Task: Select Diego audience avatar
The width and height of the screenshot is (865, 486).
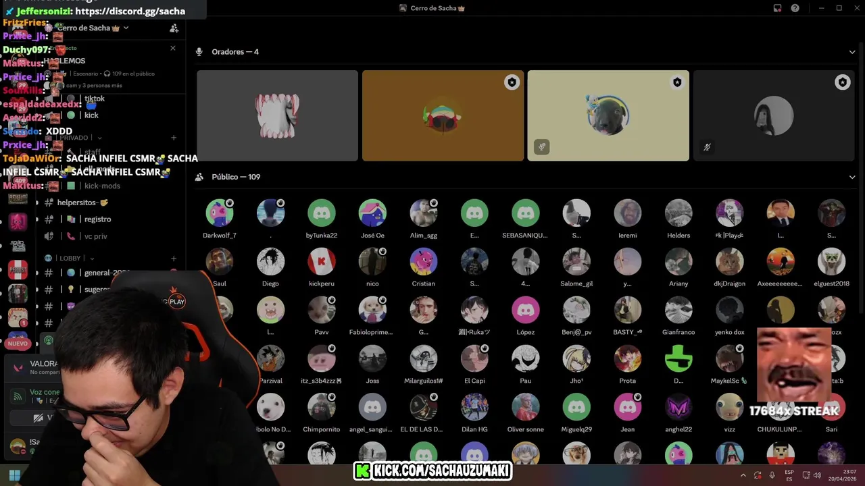Action: click(x=270, y=261)
